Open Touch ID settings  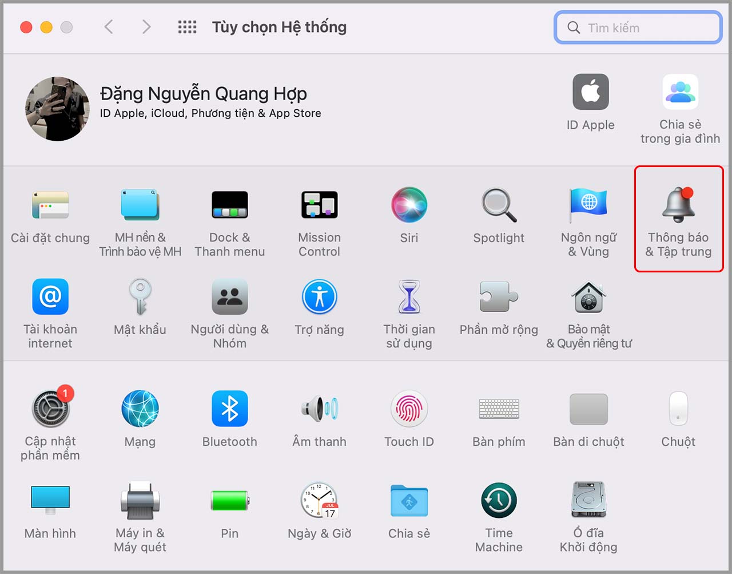point(408,408)
